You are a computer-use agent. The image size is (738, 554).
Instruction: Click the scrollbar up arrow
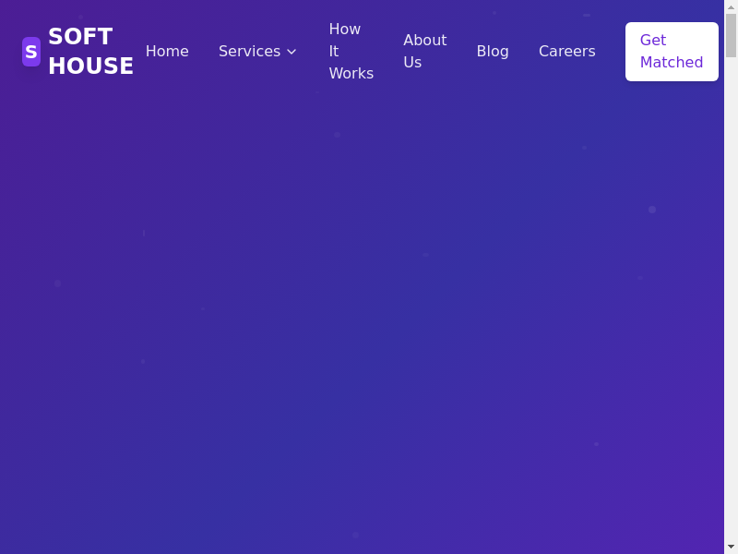[731, 6]
